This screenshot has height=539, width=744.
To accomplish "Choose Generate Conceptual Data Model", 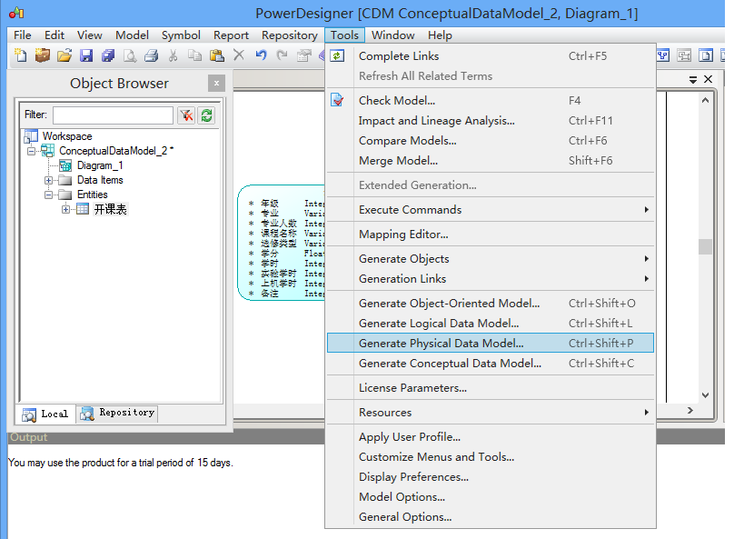I will pyautogui.click(x=491, y=363).
